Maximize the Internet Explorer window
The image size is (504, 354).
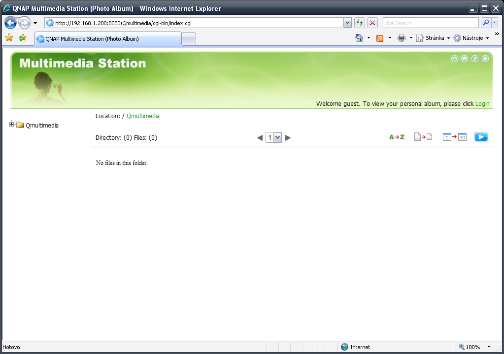(484, 8)
